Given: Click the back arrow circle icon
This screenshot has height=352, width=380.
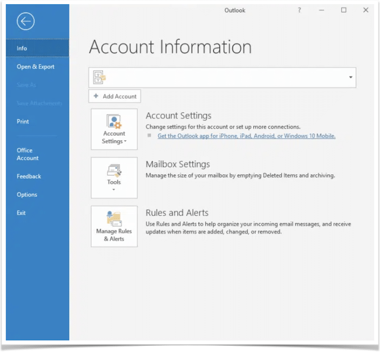Looking at the screenshot, I should pyautogui.click(x=26, y=21).
